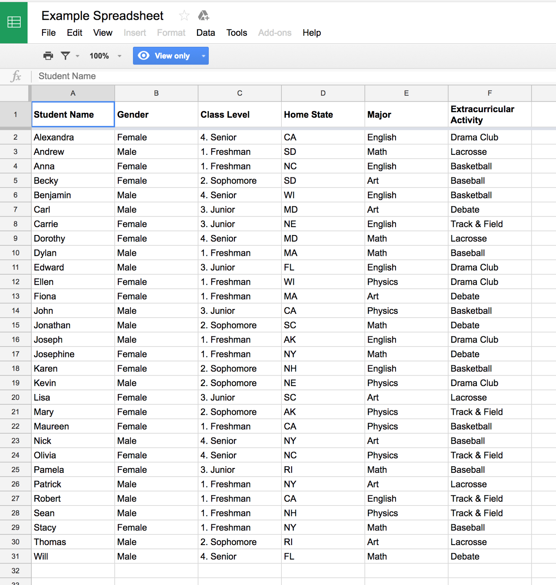
Task: Select column C header
Action: 239,93
